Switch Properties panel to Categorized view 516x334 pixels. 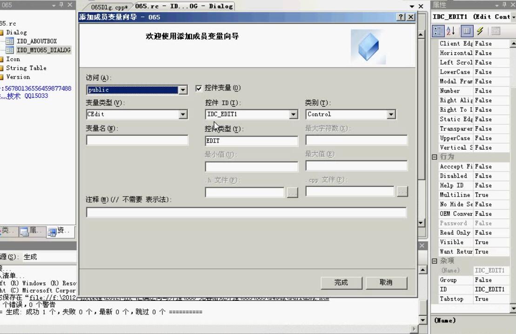[x=437, y=31]
